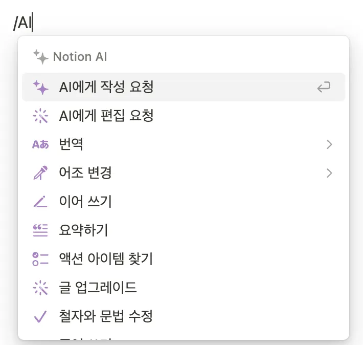
Task: Click the checklist icon for 액션 아이템 찾기
Action: pos(40,259)
